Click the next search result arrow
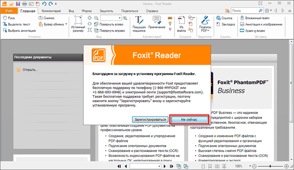Screen dimensions: 294x170 [283, 11]
